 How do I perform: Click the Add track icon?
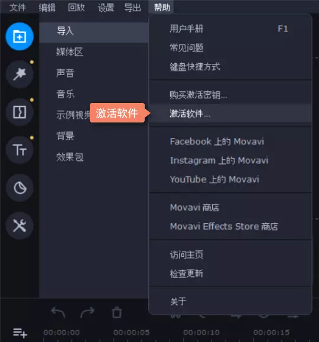[x=20, y=333]
